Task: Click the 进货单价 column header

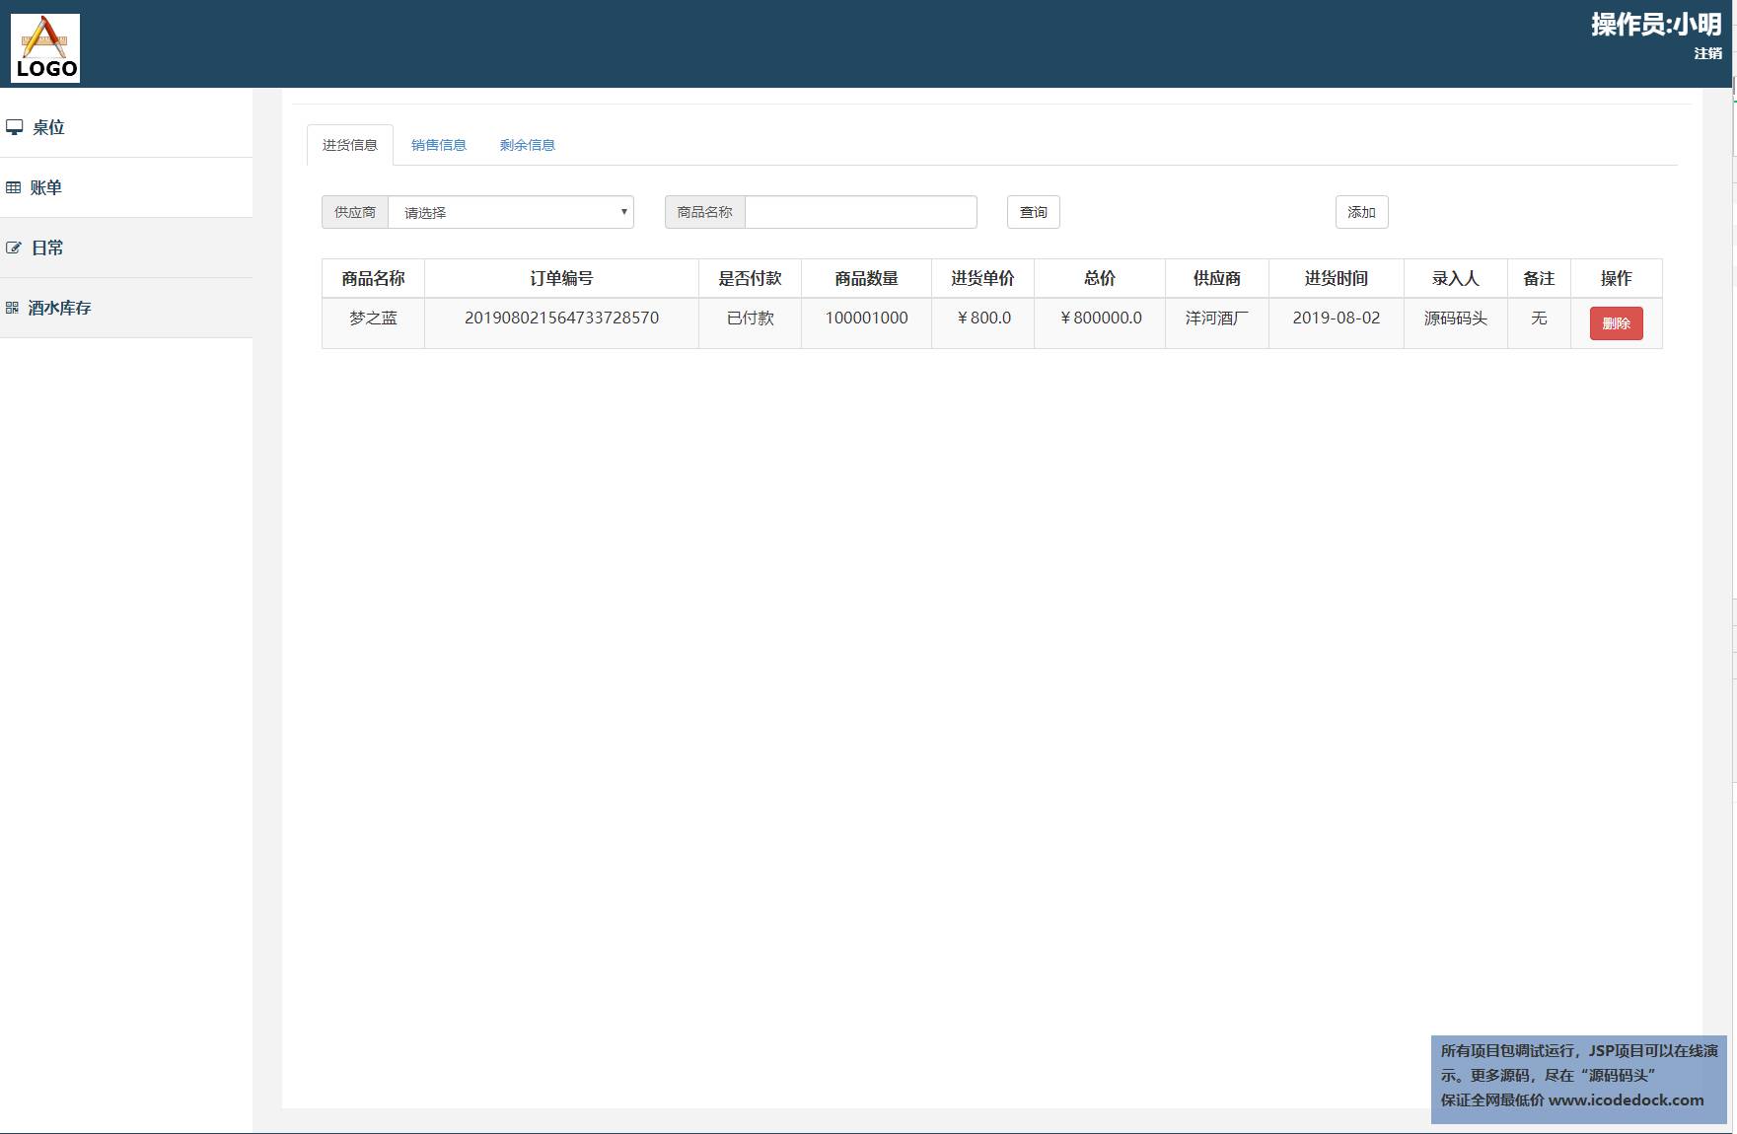Action: (x=982, y=278)
